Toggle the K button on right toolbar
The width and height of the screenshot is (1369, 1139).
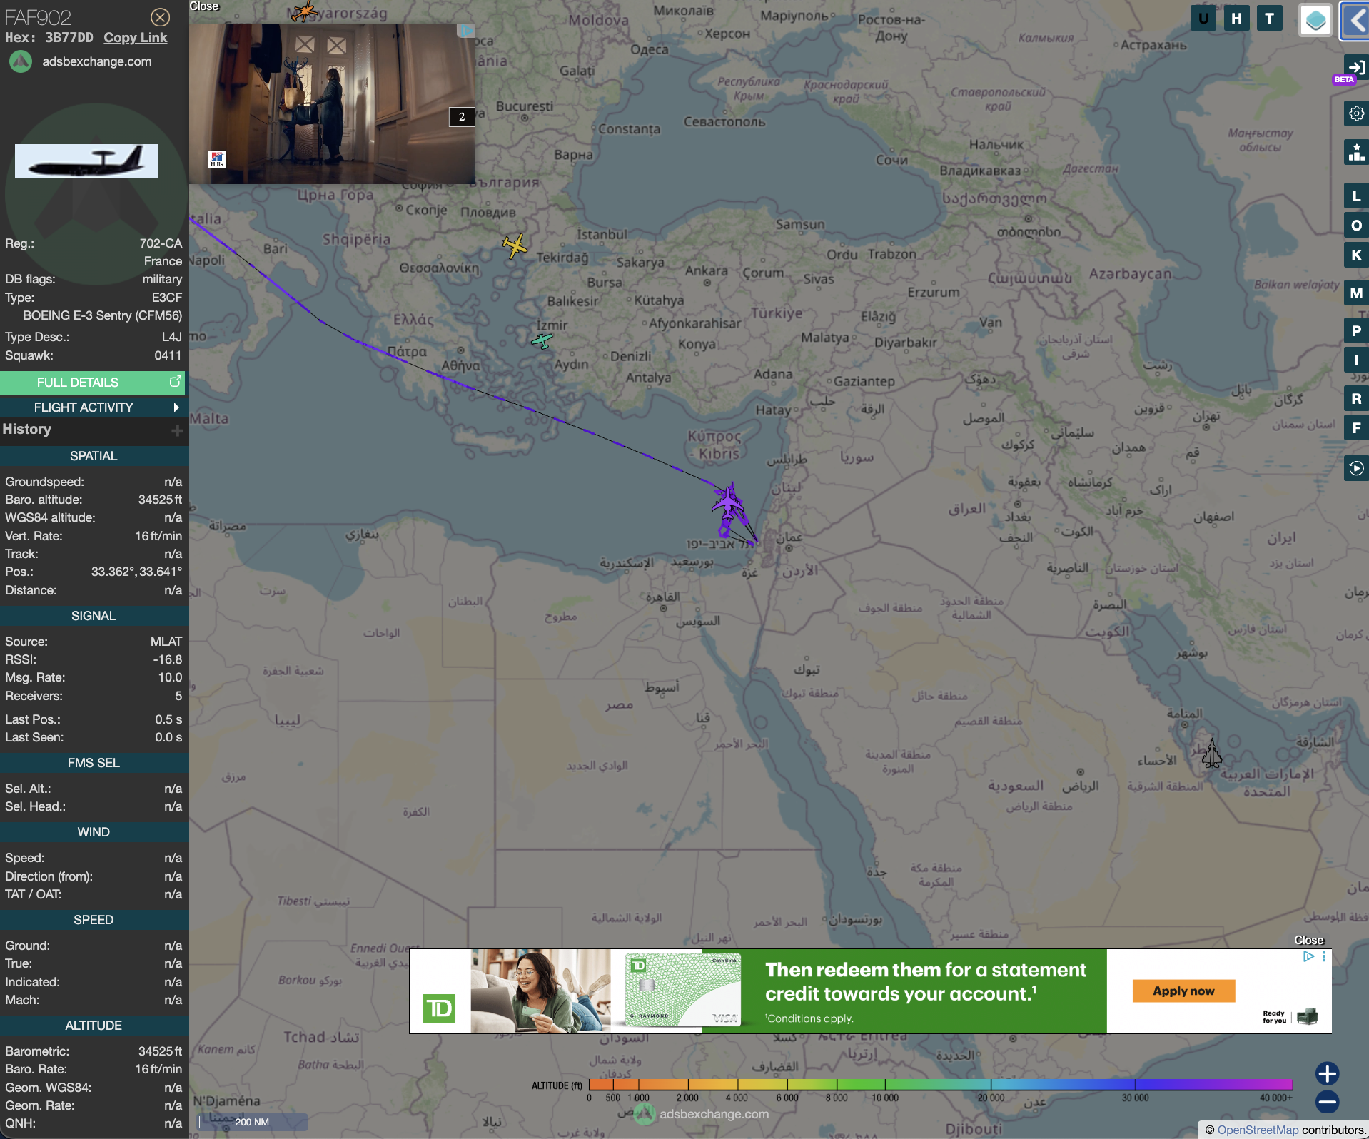click(x=1356, y=255)
